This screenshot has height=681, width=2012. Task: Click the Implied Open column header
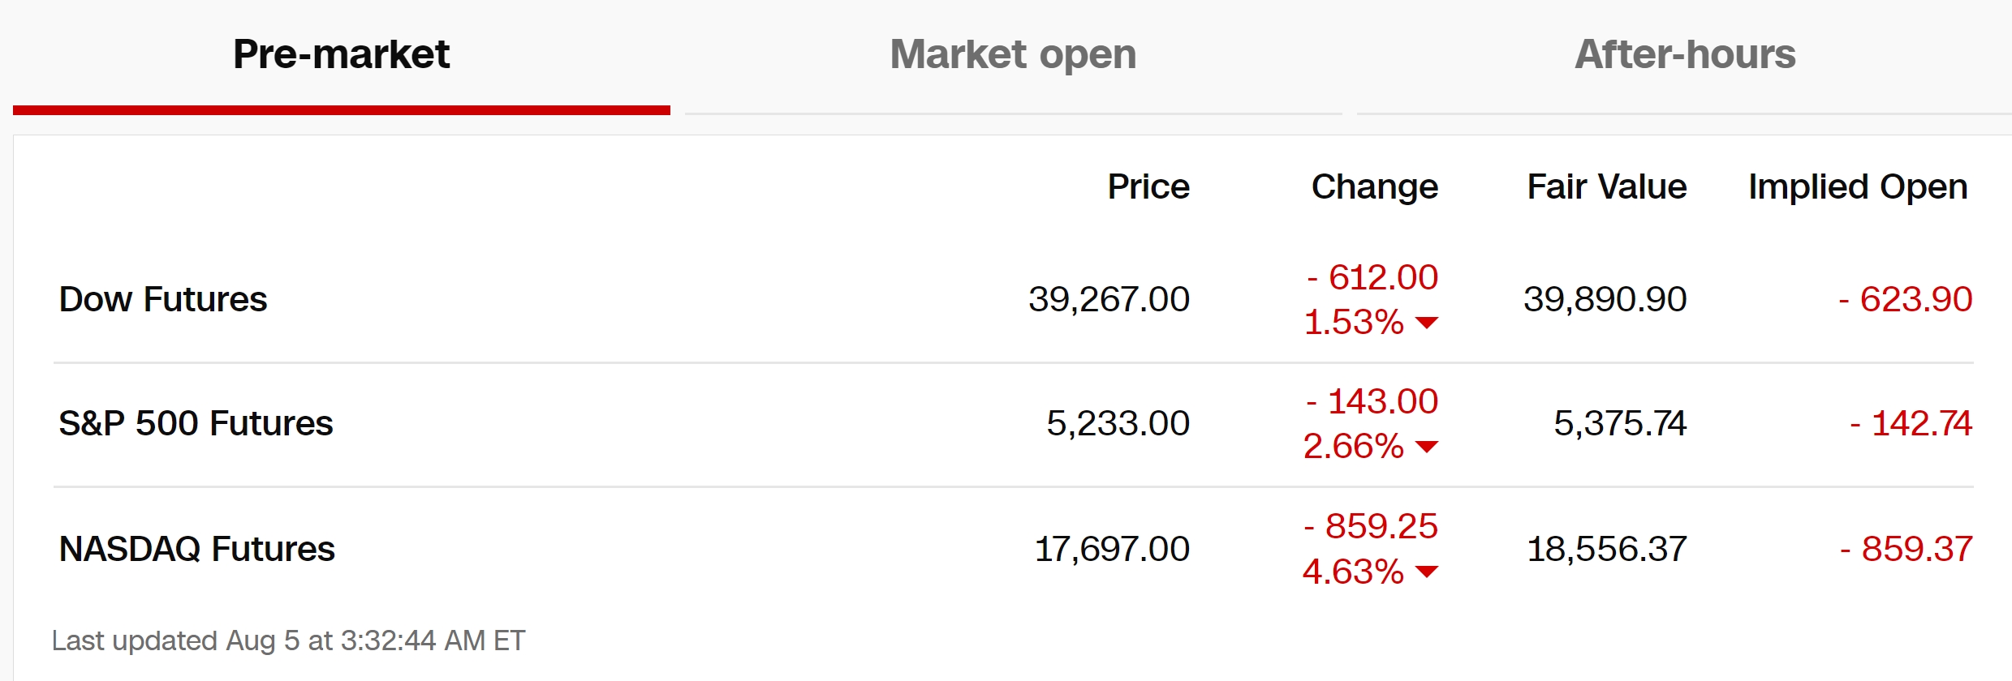tap(1858, 187)
